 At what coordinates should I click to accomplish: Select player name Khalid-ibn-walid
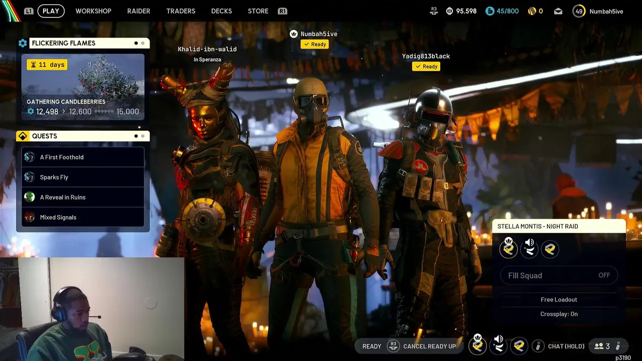[207, 49]
